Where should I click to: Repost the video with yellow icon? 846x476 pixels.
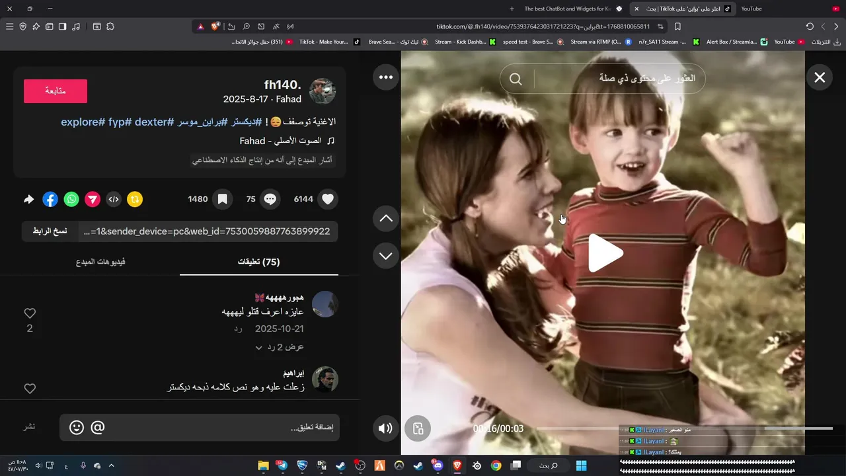pyautogui.click(x=135, y=199)
